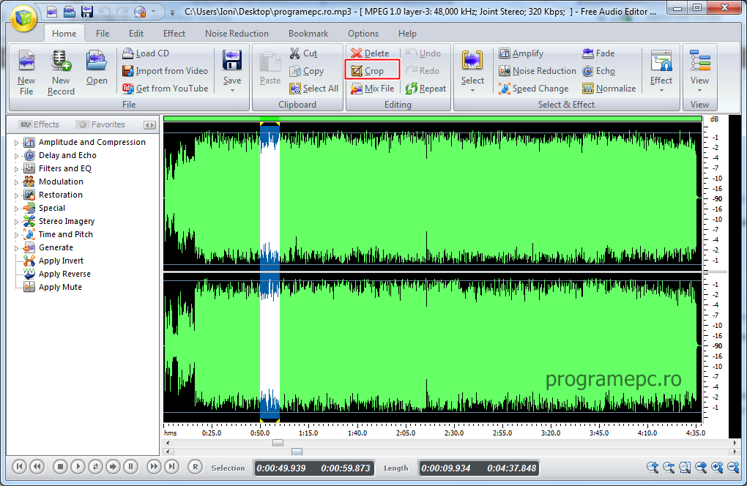Open the View dropdown menu
The width and height of the screenshot is (747, 486).
[700, 90]
